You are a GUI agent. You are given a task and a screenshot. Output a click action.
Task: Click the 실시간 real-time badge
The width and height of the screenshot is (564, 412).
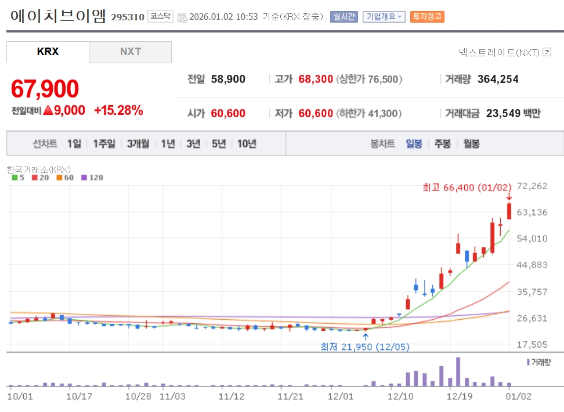[344, 17]
